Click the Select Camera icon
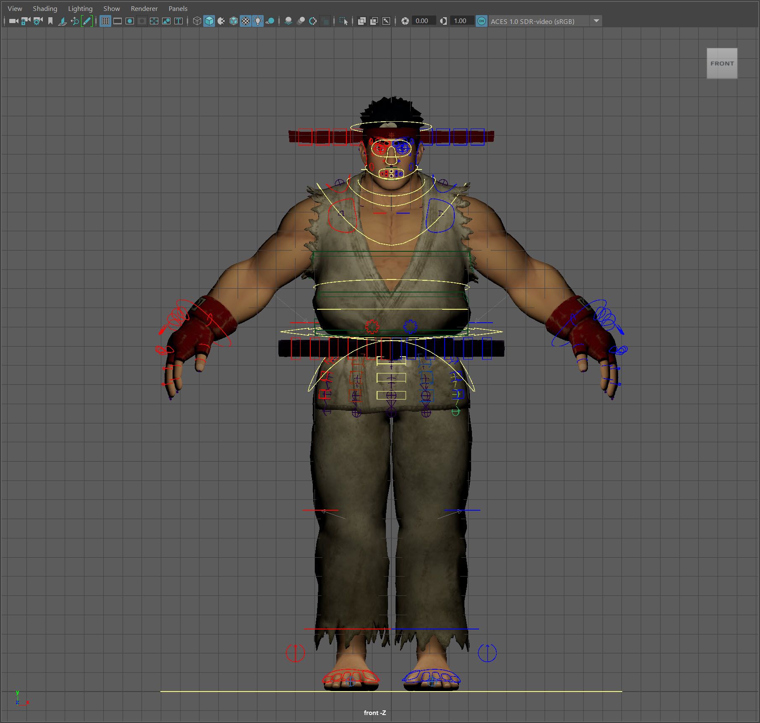The width and height of the screenshot is (760, 723). tap(14, 21)
